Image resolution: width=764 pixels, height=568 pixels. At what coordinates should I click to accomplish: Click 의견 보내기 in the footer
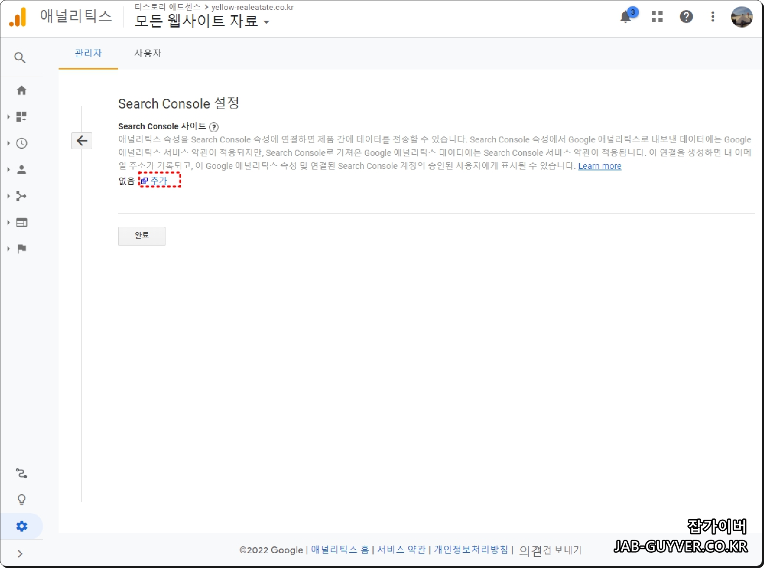coord(551,550)
